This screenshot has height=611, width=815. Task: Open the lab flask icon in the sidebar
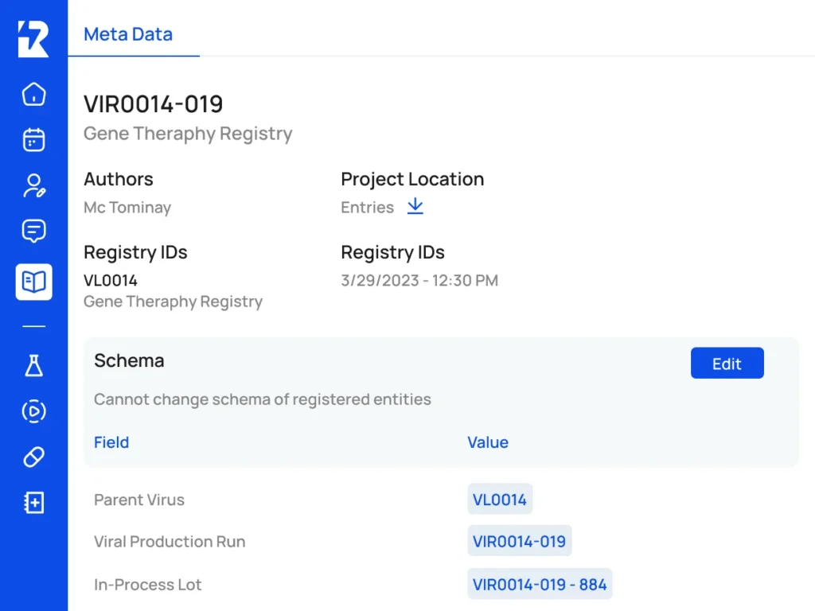(x=33, y=365)
